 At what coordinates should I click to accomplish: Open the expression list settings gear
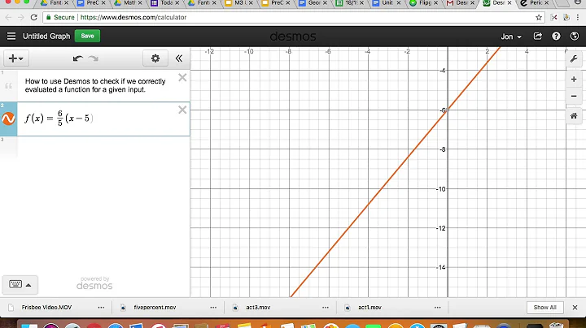pos(155,58)
